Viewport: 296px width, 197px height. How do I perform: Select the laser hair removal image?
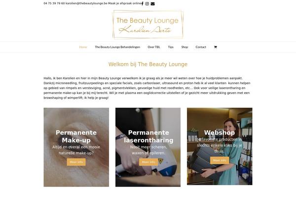148,147
